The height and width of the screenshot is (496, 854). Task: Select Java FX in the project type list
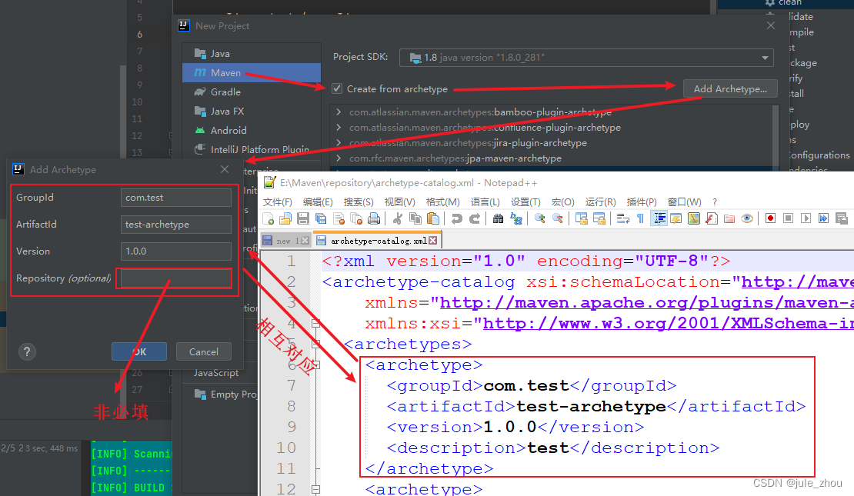pyautogui.click(x=252, y=111)
